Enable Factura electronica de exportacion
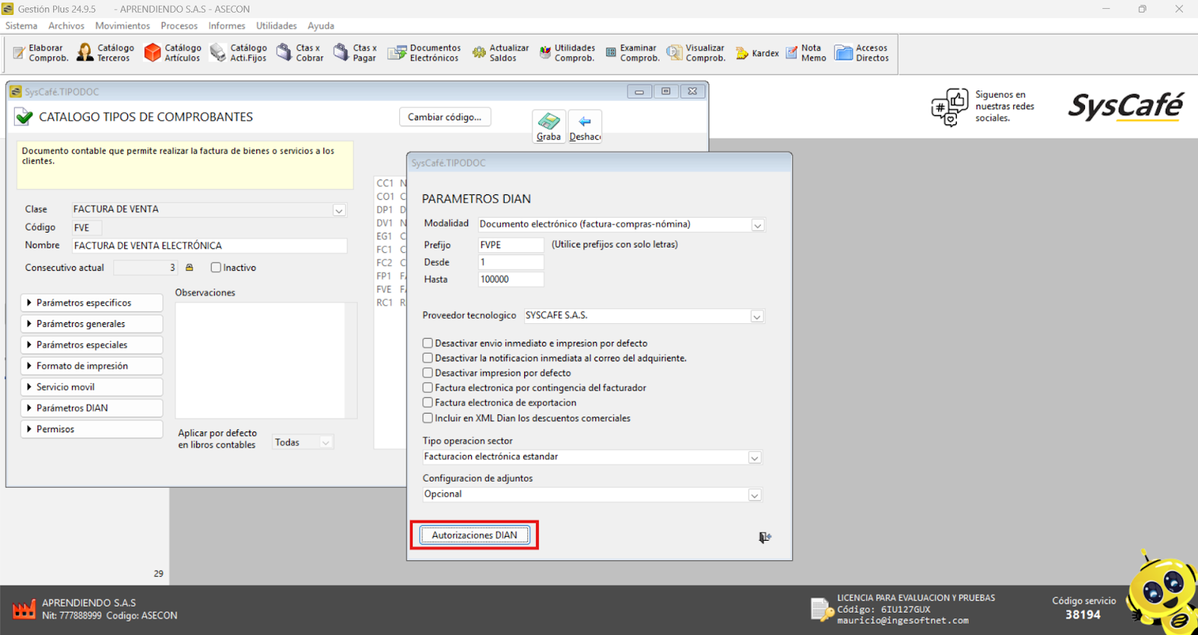The image size is (1198, 635). (428, 402)
